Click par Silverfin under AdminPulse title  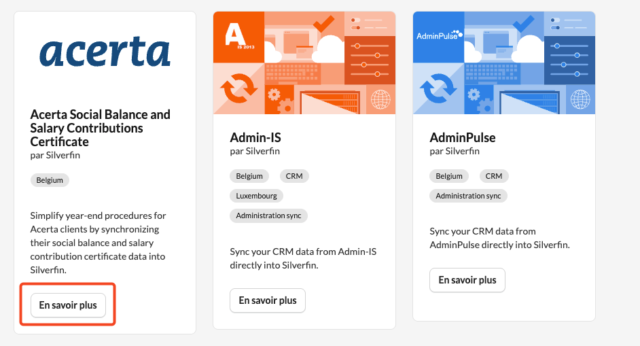pyautogui.click(x=455, y=151)
